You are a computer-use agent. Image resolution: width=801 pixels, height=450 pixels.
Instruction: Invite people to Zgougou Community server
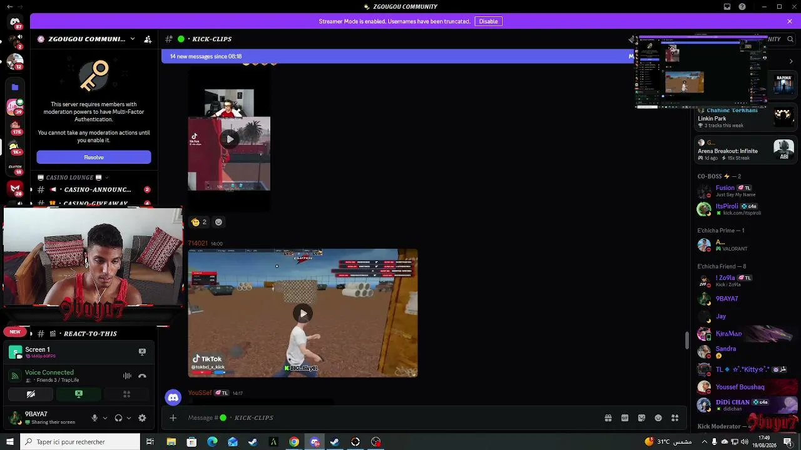tap(148, 39)
